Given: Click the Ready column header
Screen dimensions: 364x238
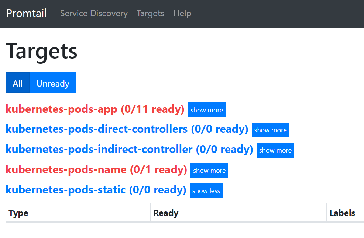Looking at the screenshot, I should point(238,213).
